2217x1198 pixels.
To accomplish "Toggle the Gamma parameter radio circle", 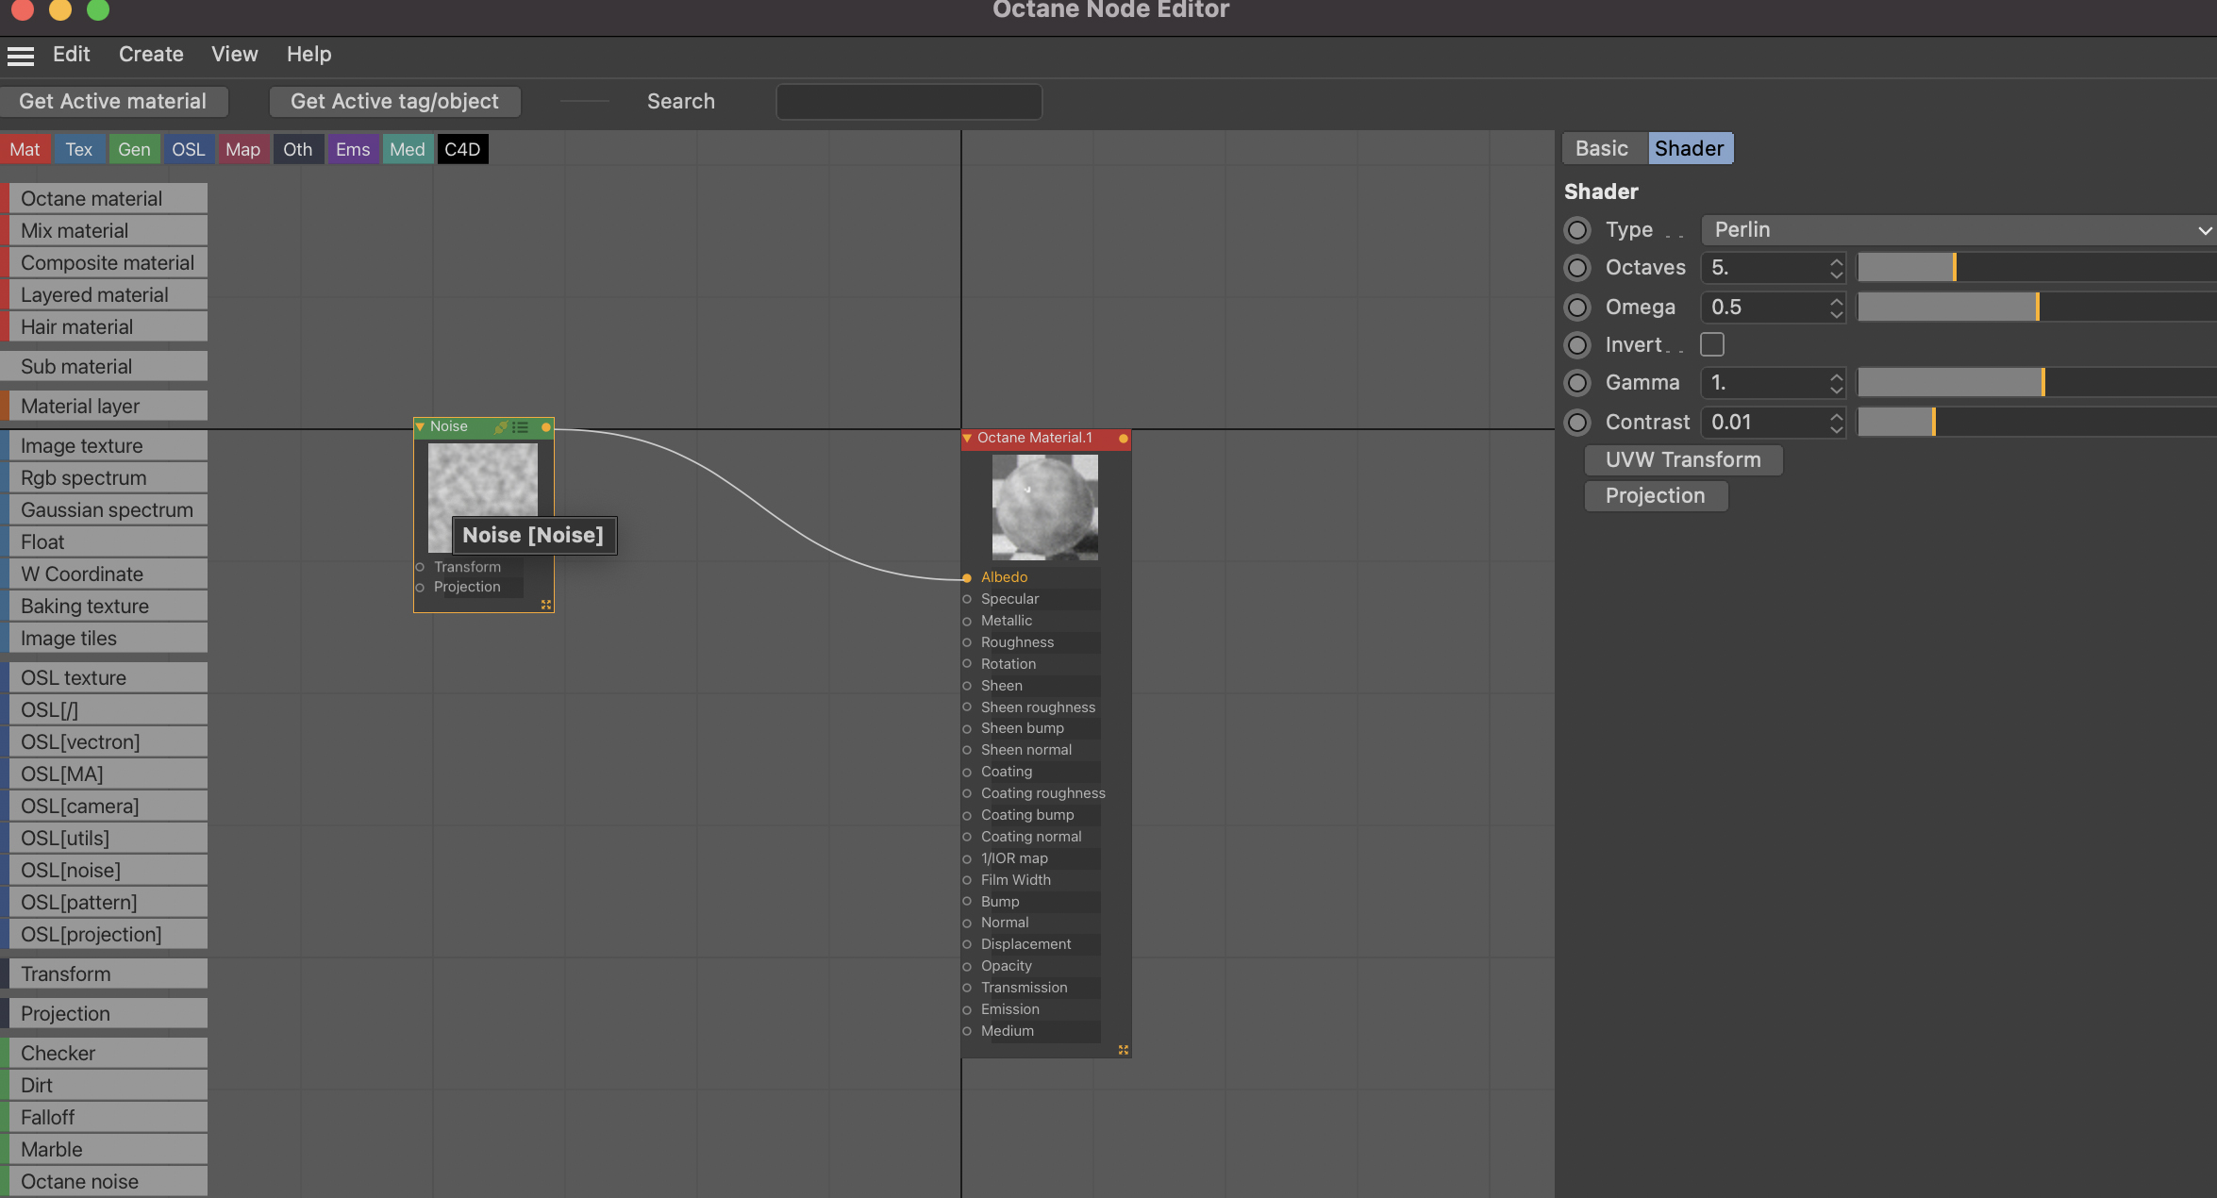I will (1577, 383).
